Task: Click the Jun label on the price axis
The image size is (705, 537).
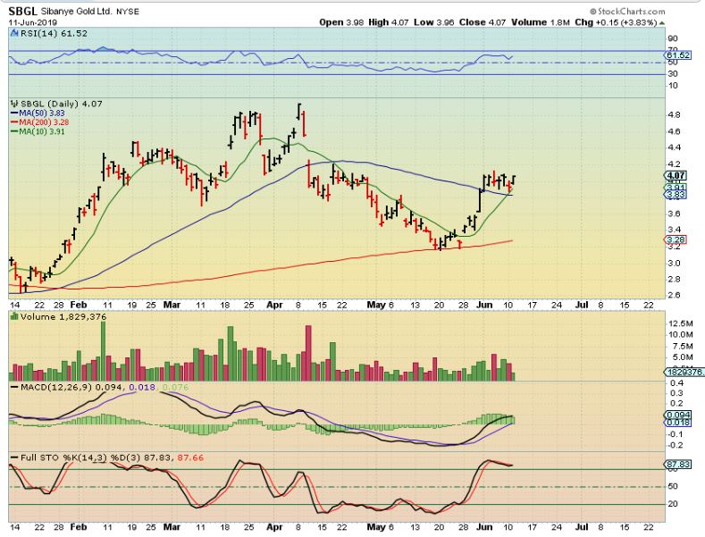Action: point(484,305)
